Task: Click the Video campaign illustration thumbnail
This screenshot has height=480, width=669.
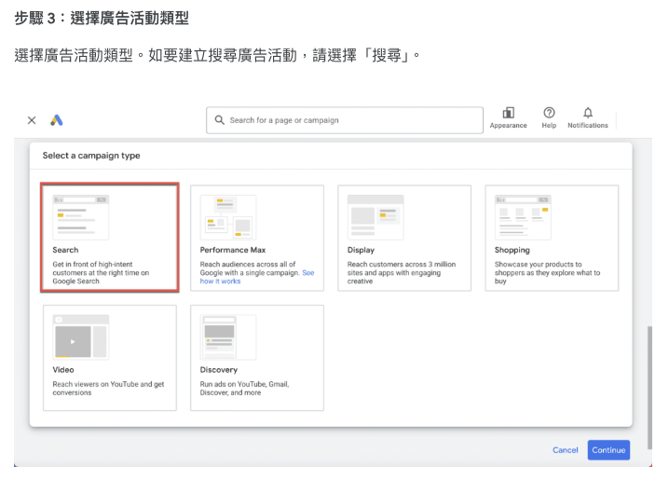Action: point(81,337)
